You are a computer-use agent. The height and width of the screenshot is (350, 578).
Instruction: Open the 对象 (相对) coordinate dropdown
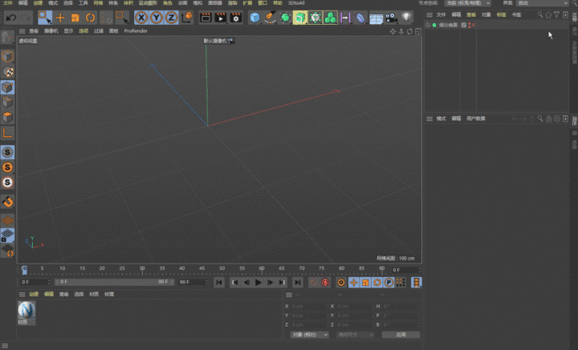(x=309, y=335)
